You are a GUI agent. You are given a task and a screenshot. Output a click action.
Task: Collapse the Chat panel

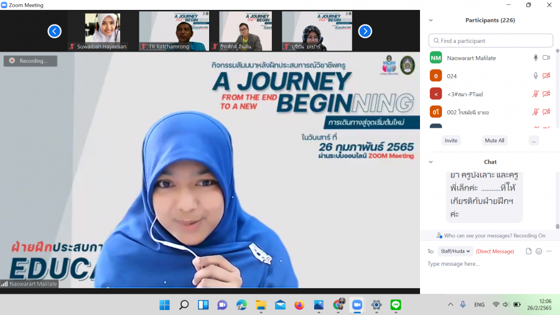pyautogui.click(x=431, y=162)
